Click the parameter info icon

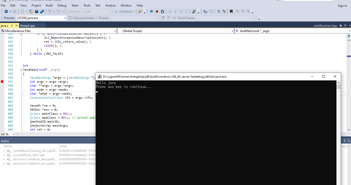pyautogui.click(x=211, y=11)
